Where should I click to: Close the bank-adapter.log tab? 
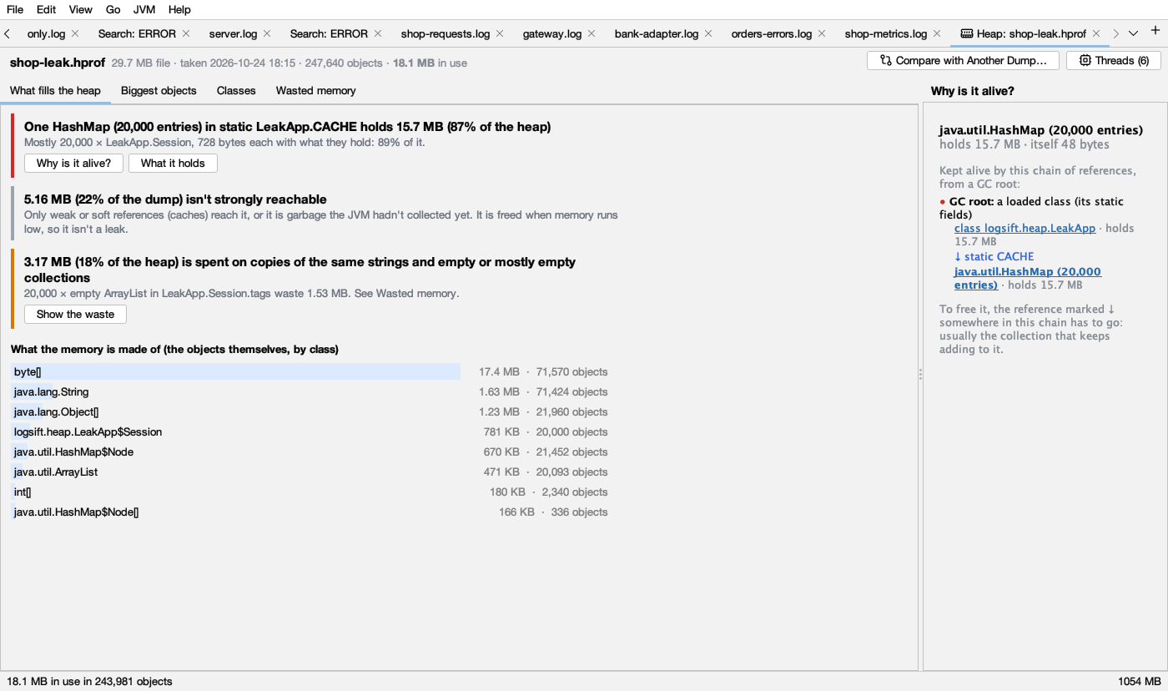pyautogui.click(x=708, y=34)
